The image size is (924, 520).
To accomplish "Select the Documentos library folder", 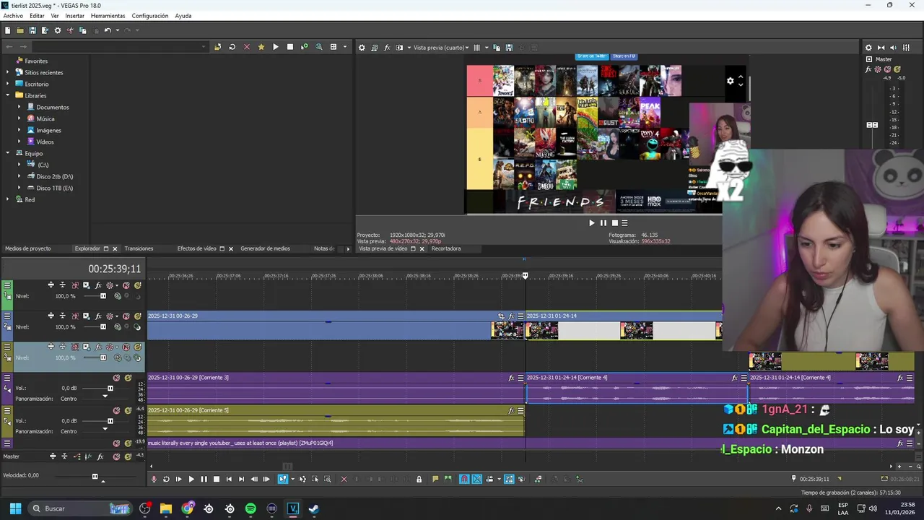I will coord(52,107).
